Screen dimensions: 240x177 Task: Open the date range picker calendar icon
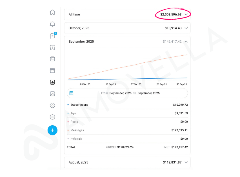click(72, 93)
